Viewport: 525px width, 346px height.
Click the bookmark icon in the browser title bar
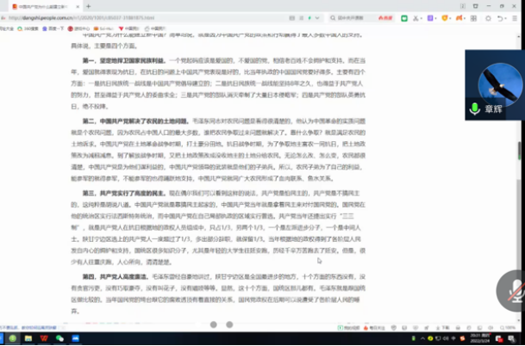point(463,6)
